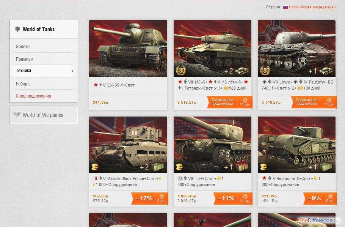Viewport: 345px width, 227px height.
Task: Click the 180 medal on the Löwe image
Action: point(265,71)
